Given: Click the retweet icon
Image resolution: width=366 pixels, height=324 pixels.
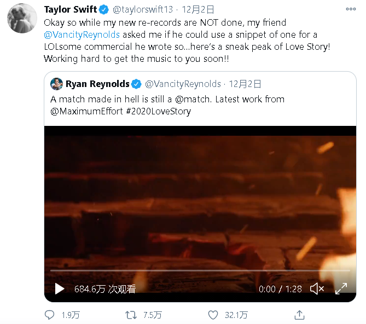Looking at the screenshot, I should click(x=131, y=315).
